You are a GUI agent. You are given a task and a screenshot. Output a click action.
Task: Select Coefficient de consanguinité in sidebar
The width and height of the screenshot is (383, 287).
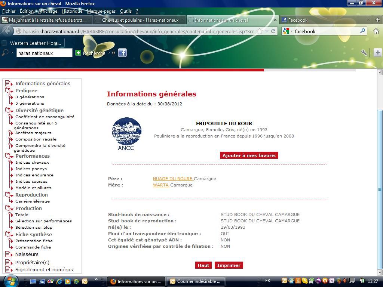(45, 117)
